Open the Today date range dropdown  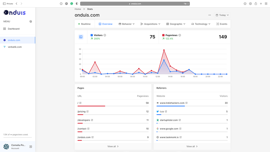click(x=222, y=15)
